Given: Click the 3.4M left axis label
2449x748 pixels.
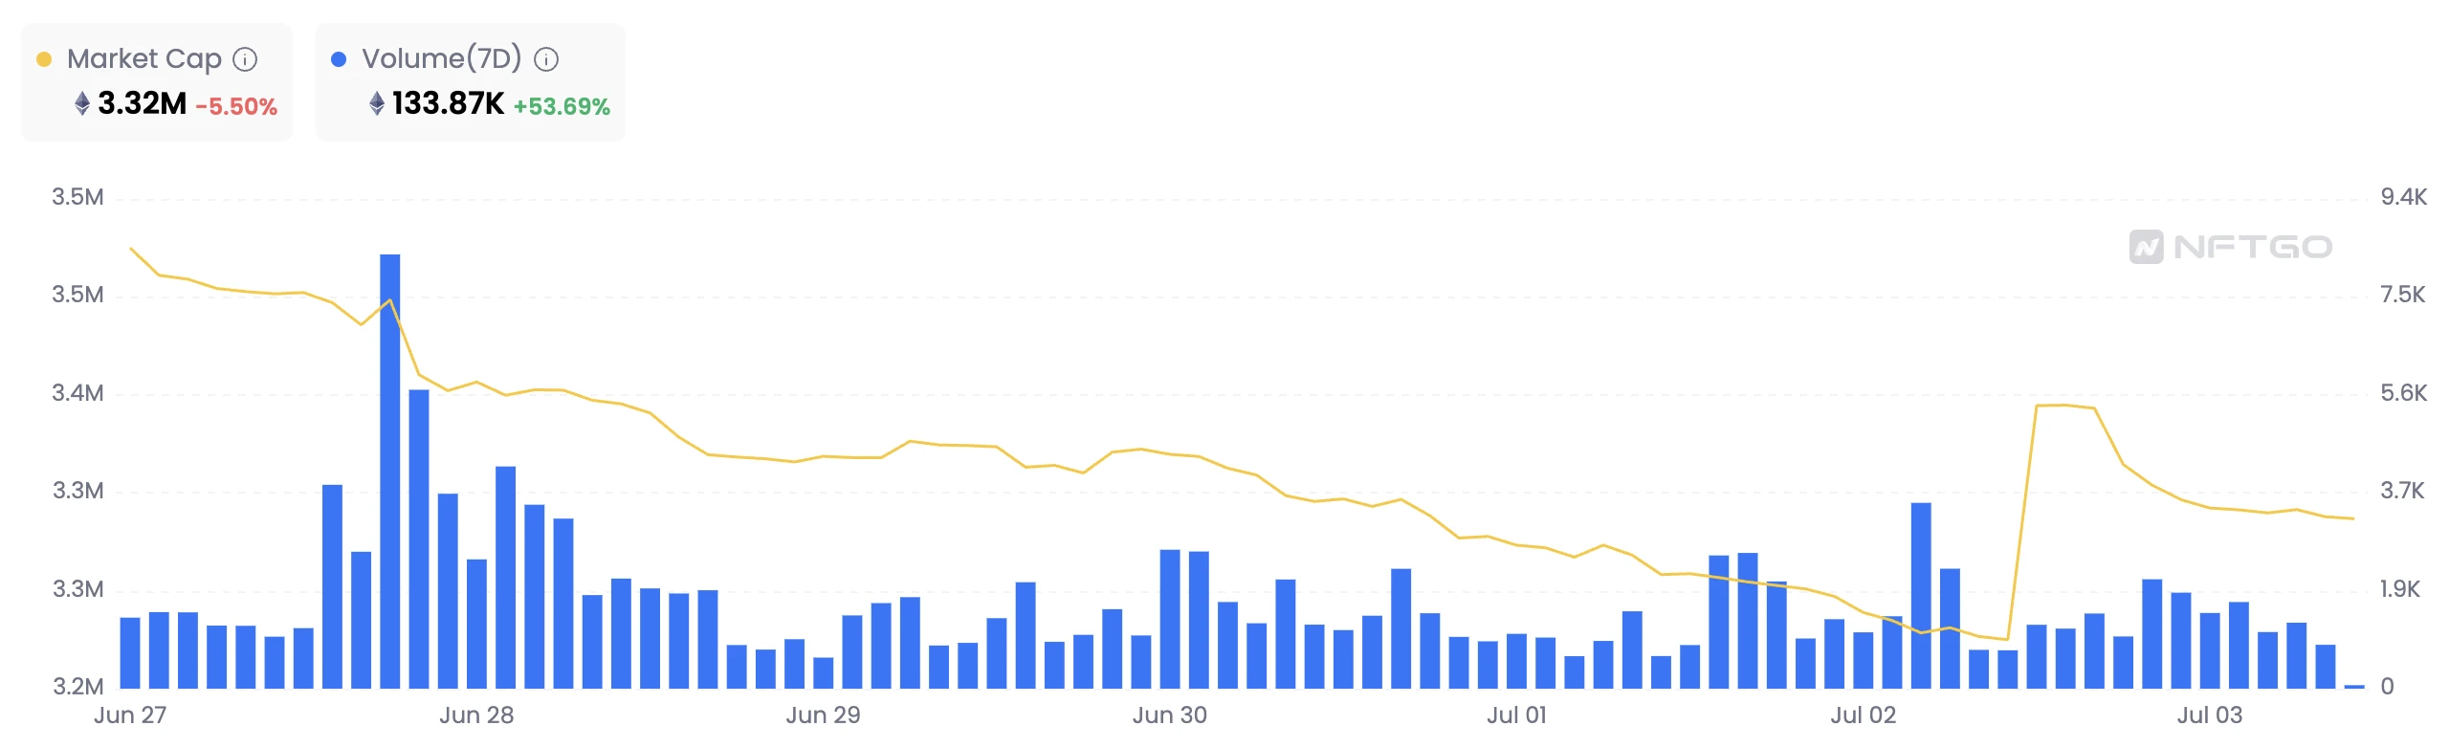Looking at the screenshot, I should 77,393.
